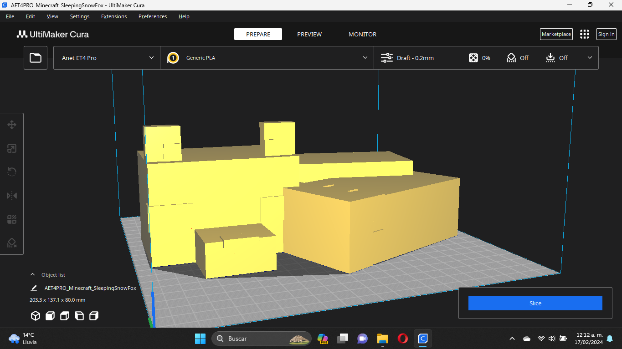Open the infill density setting
The width and height of the screenshot is (622, 349).
coord(479,58)
